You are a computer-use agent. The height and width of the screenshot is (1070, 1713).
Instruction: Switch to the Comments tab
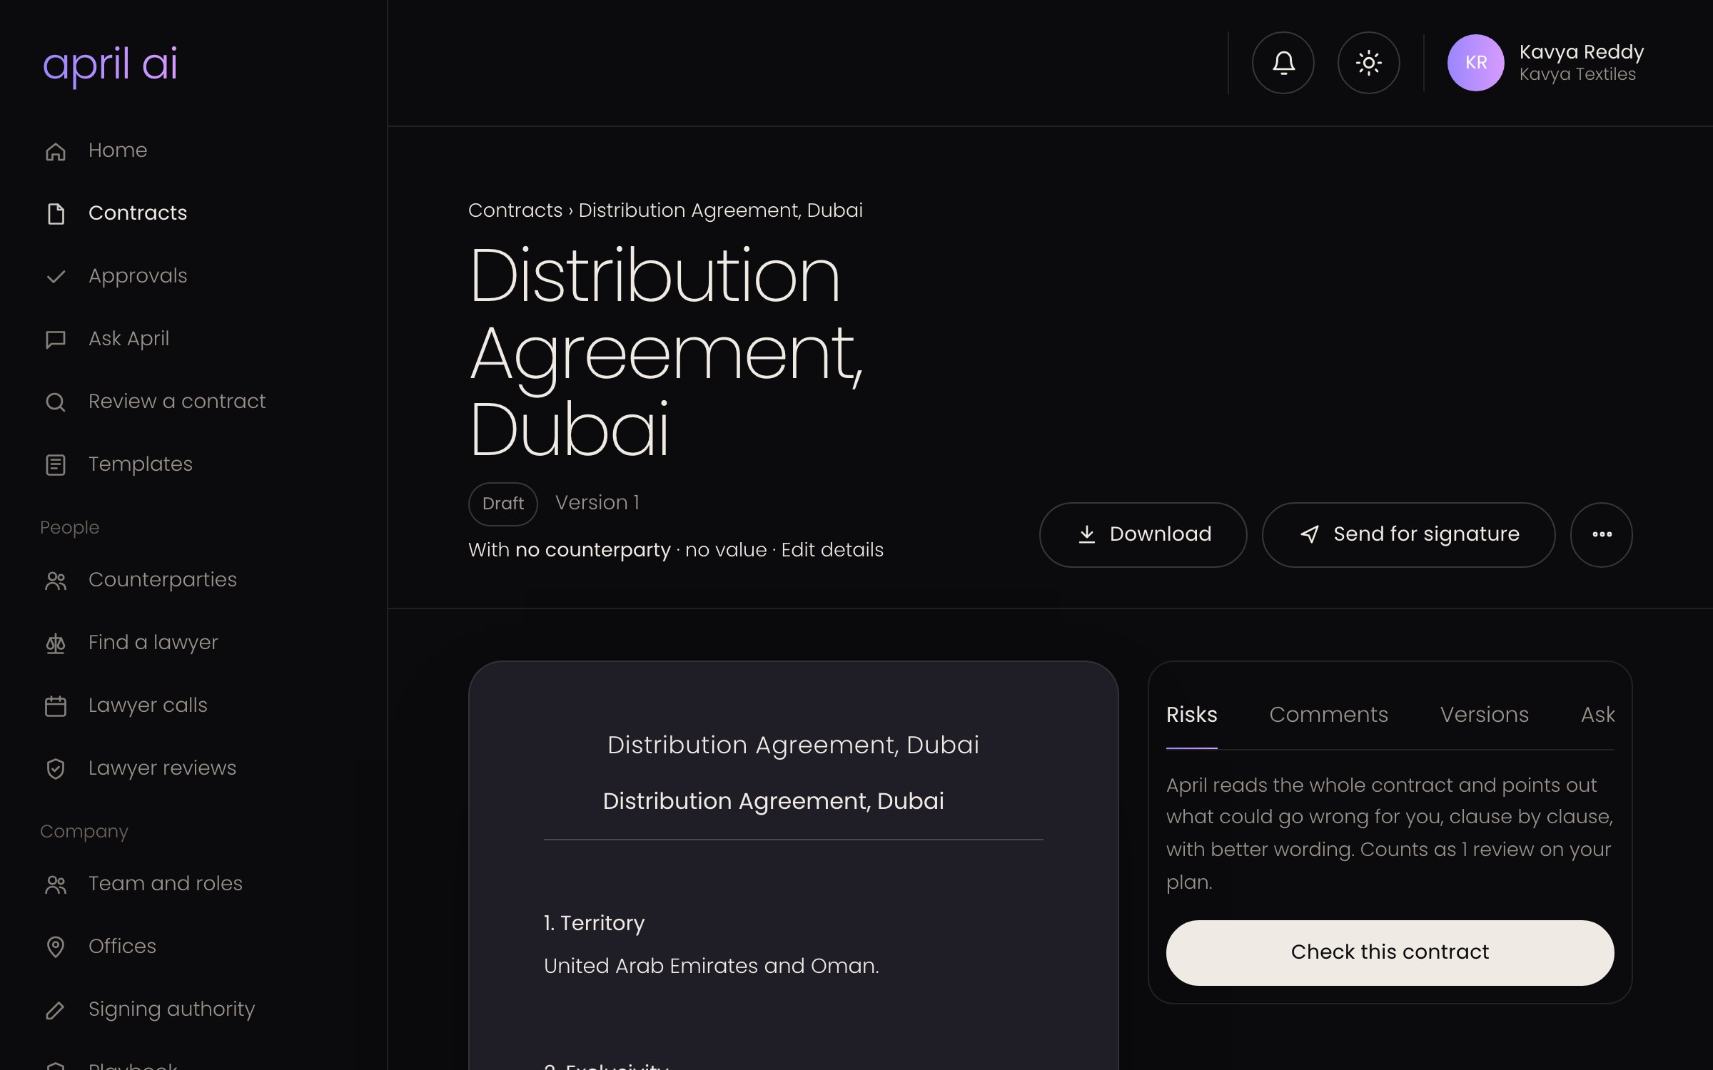pos(1328,714)
